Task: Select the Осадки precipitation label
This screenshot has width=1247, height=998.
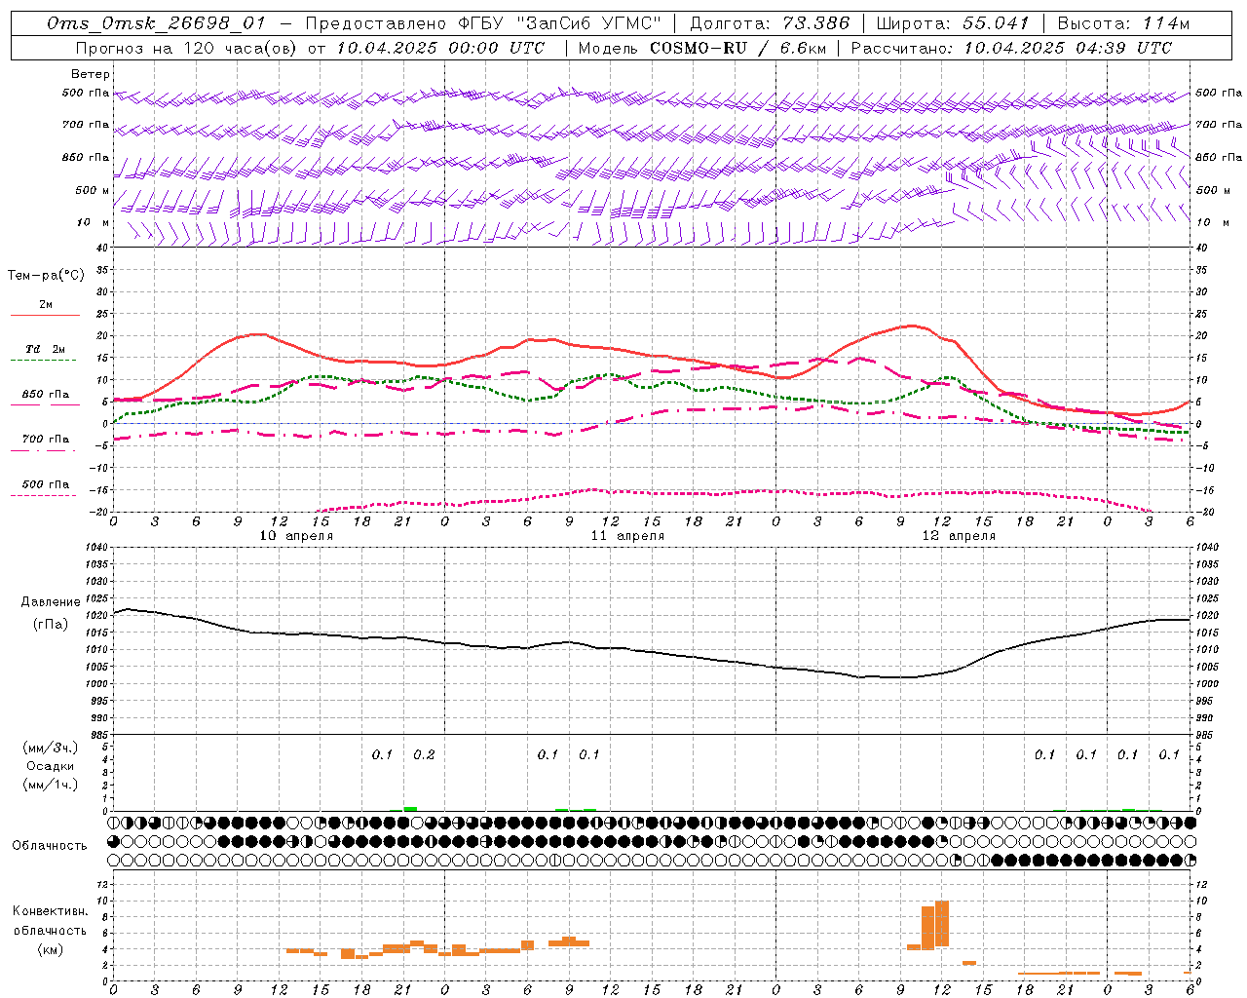Action: coord(51,766)
